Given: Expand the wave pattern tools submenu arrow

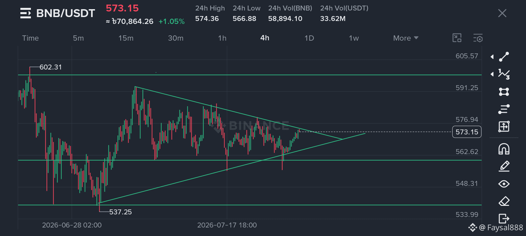Looking at the screenshot, I should [492, 74].
